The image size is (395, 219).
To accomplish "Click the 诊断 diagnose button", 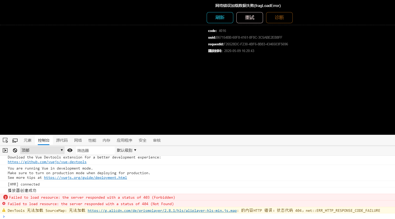I will click(279, 18).
